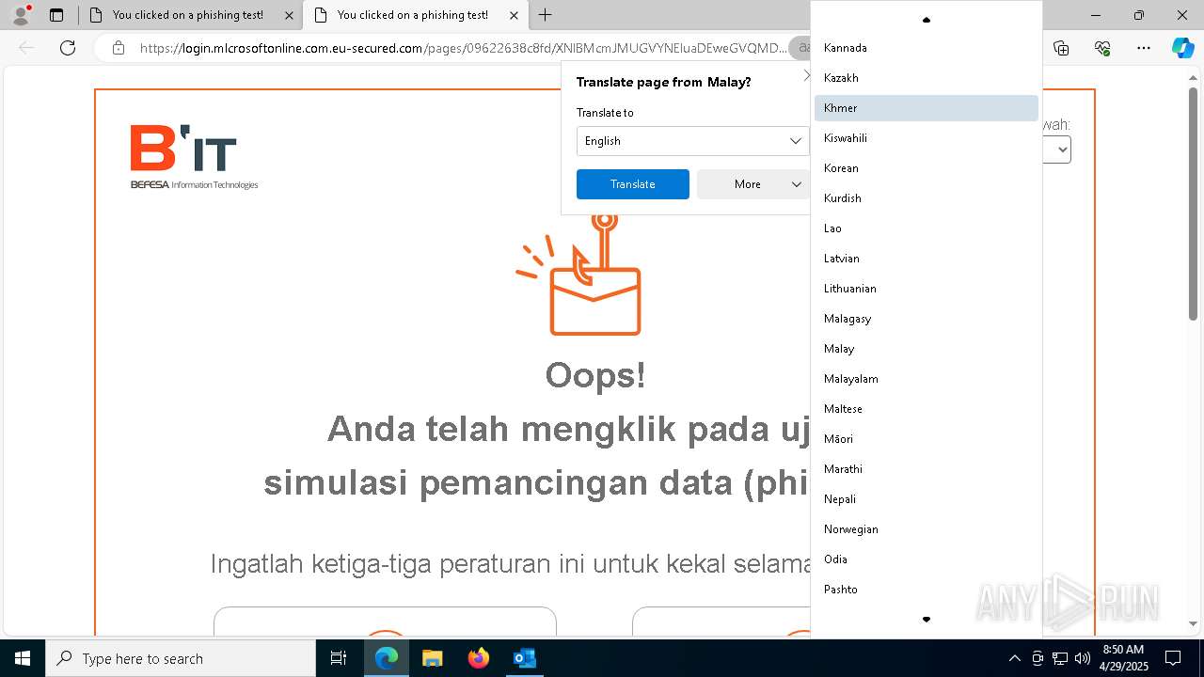
Task: Launch Firefox from the taskbar
Action: click(x=479, y=658)
